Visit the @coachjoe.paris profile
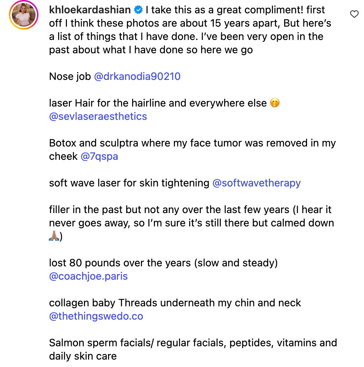364x367 pixels. coord(88,276)
